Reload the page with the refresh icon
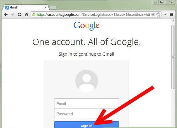177x128 pixels. tap(19, 14)
